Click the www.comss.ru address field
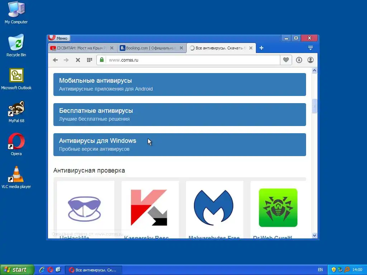367x275 pixels. point(192,60)
